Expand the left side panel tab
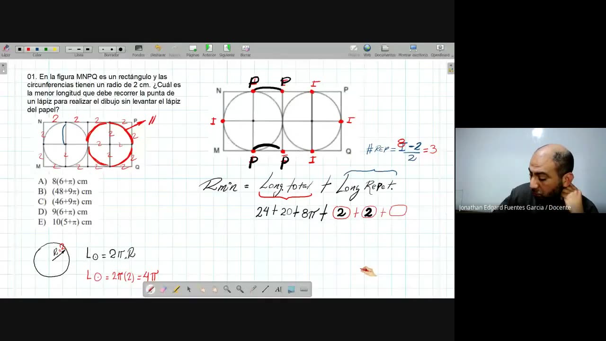The image size is (606, 341). 3,69
